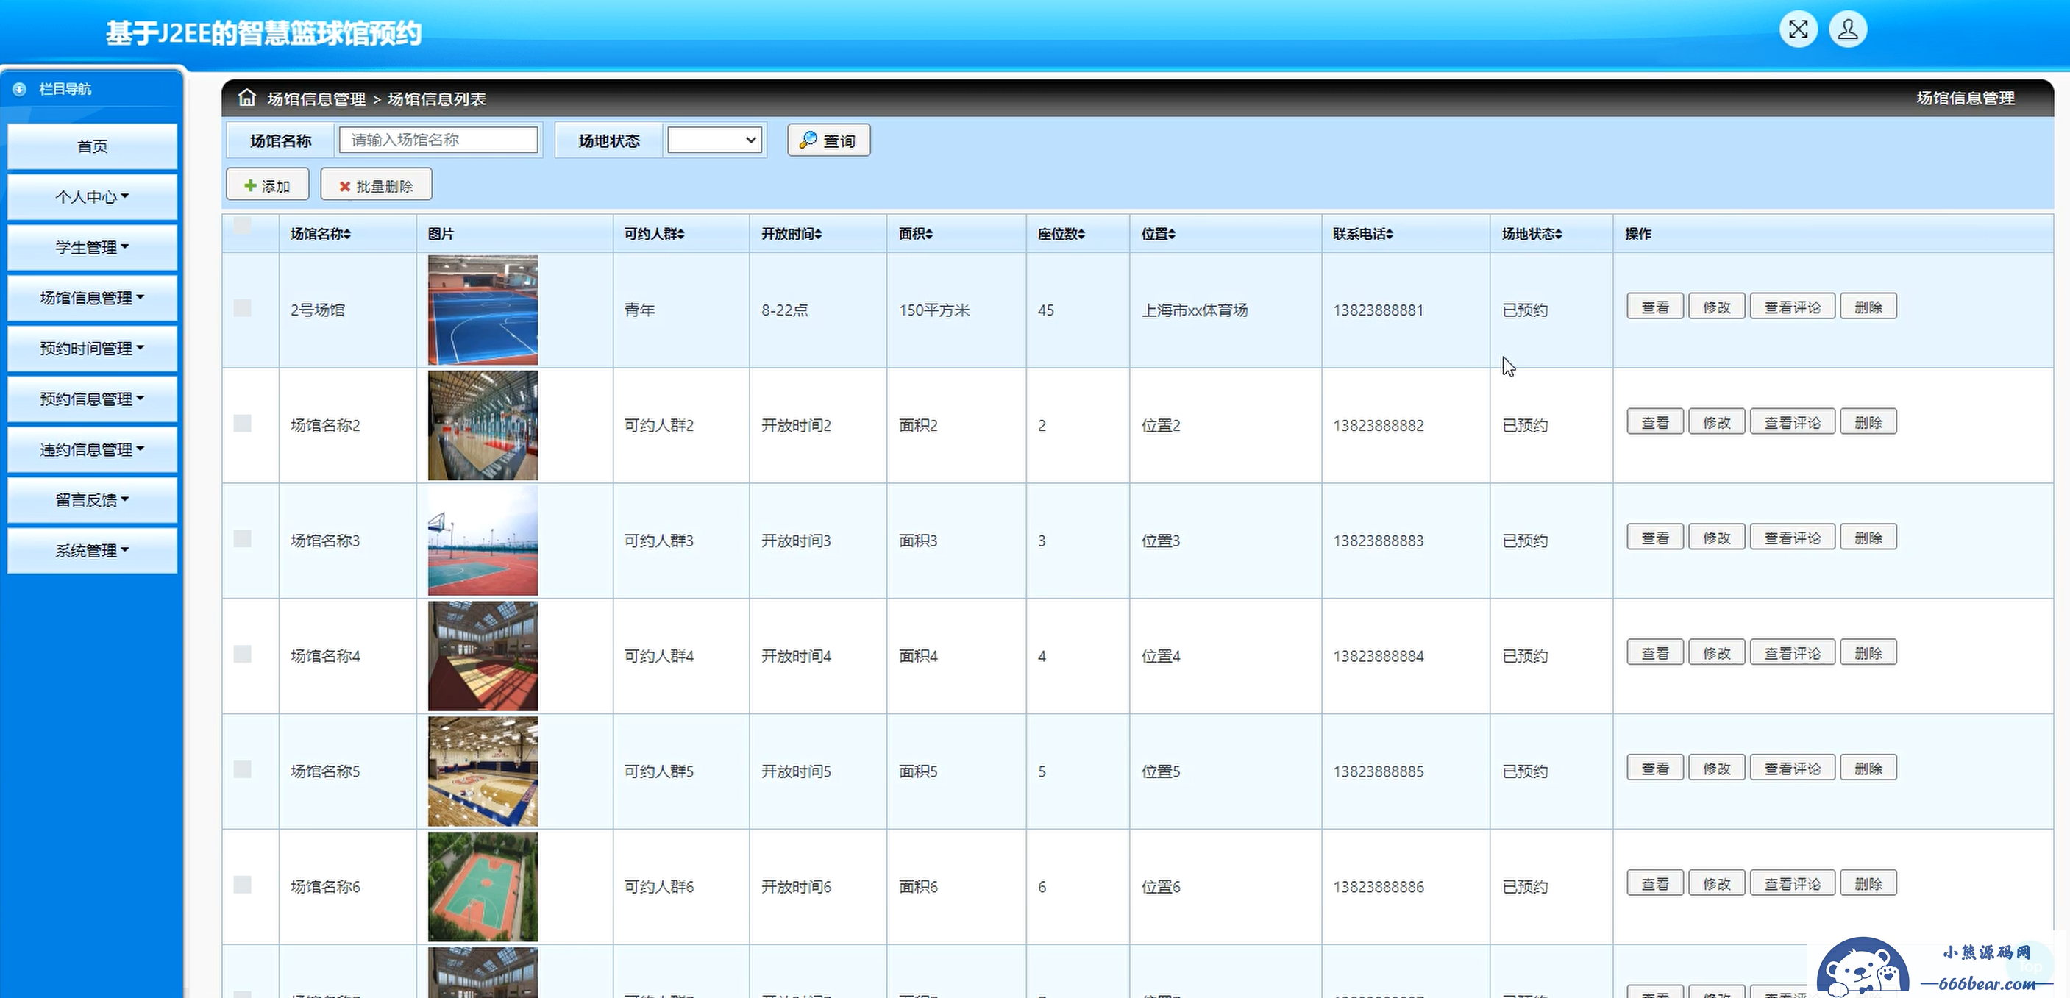
Task: Click 修改 button for 场馆名称4
Action: click(x=1716, y=652)
